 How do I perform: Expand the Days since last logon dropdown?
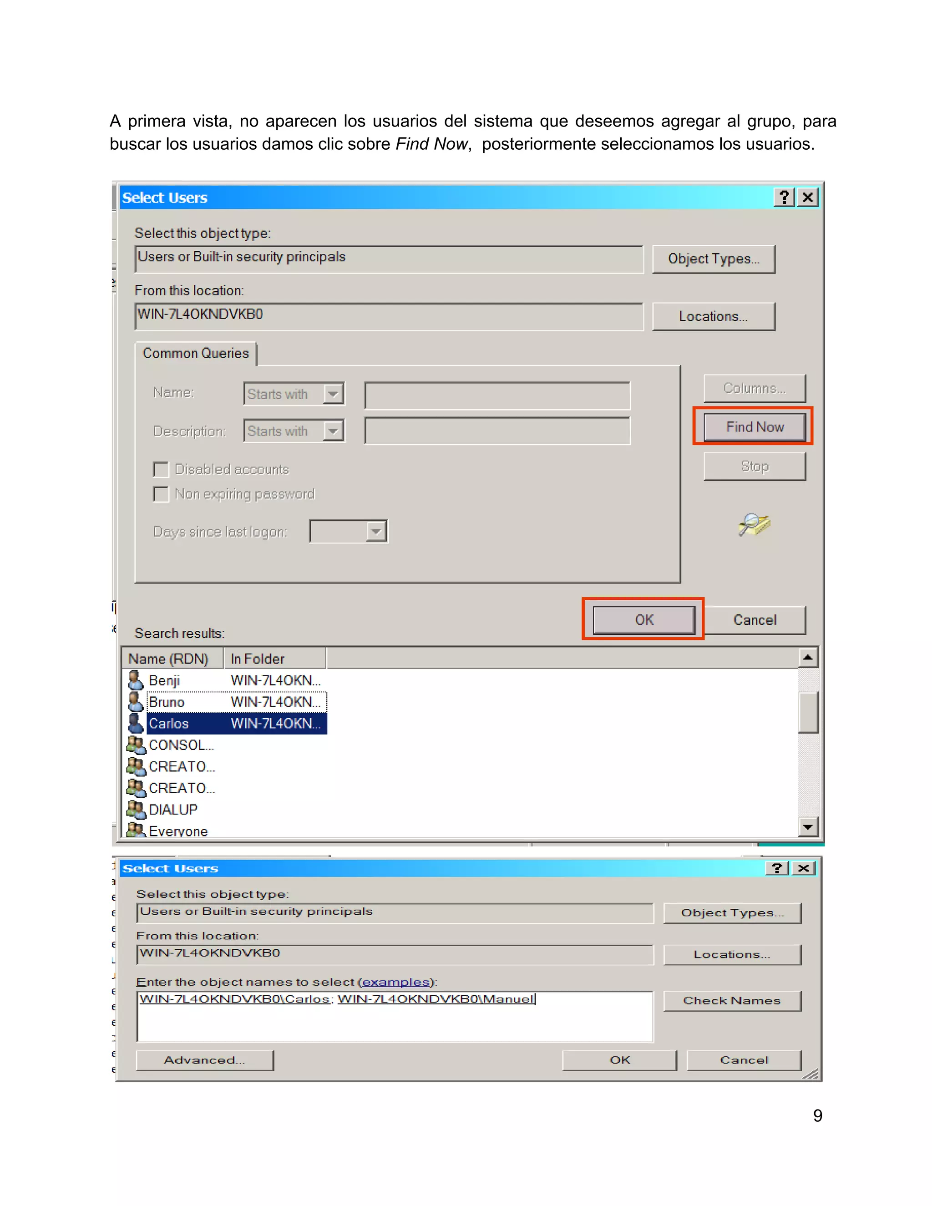coord(376,531)
